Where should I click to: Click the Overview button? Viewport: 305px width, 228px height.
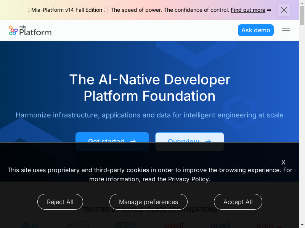pos(189,141)
